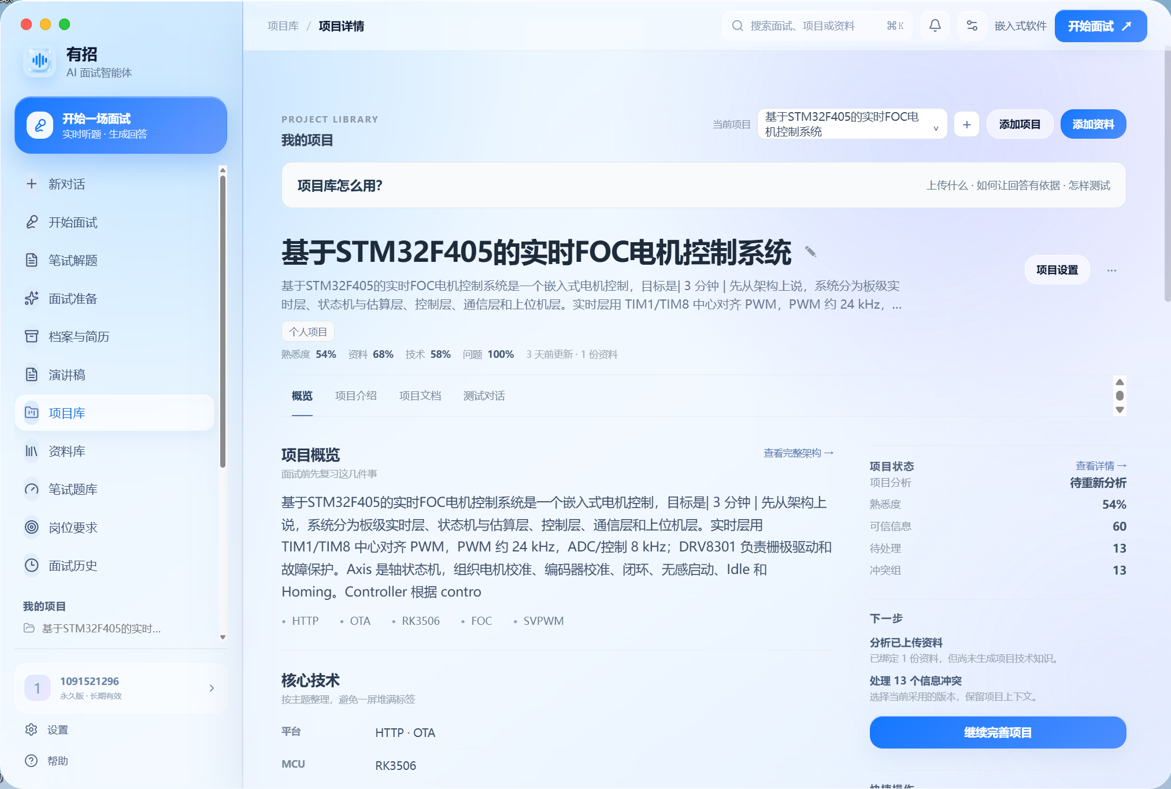Click the clock icon beside 面试历史
This screenshot has height=789, width=1171.
click(32, 565)
